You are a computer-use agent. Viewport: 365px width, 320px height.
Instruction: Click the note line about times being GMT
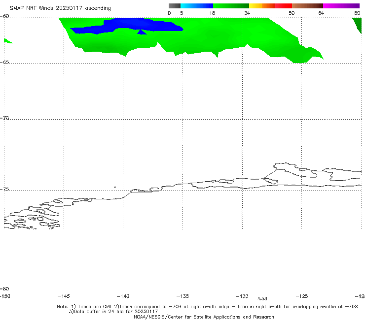(207, 307)
